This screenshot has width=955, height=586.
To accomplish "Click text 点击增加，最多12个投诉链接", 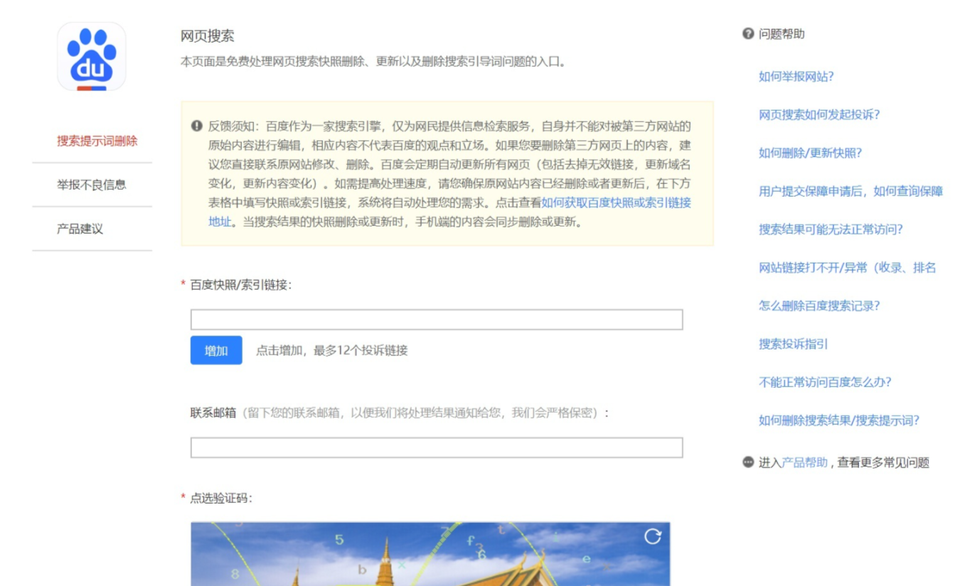I will [332, 350].
